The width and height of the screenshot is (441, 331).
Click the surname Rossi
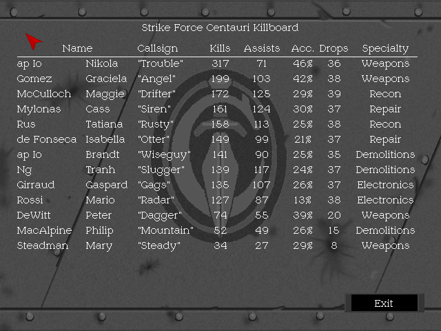point(30,201)
